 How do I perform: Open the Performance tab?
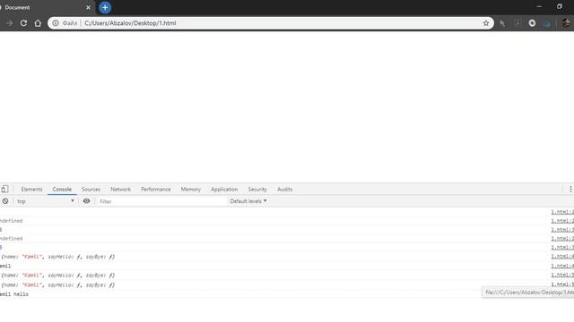click(x=156, y=189)
